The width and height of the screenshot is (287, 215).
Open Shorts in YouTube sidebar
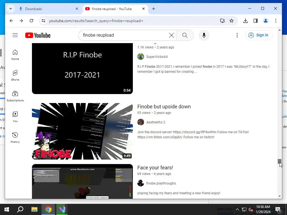click(15, 76)
